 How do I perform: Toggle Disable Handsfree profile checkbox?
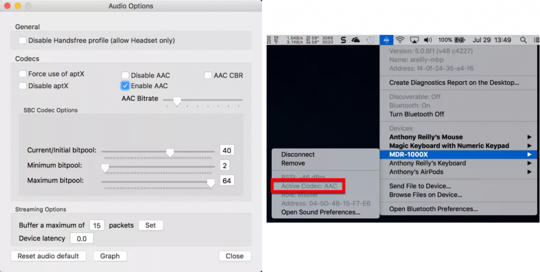(22, 40)
